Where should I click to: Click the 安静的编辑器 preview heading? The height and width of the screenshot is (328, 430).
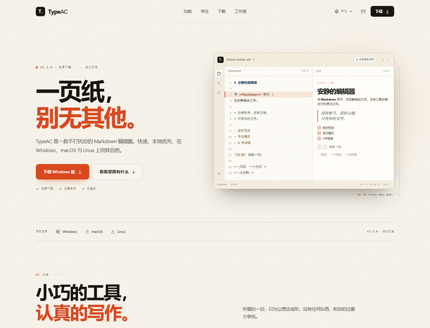click(336, 92)
